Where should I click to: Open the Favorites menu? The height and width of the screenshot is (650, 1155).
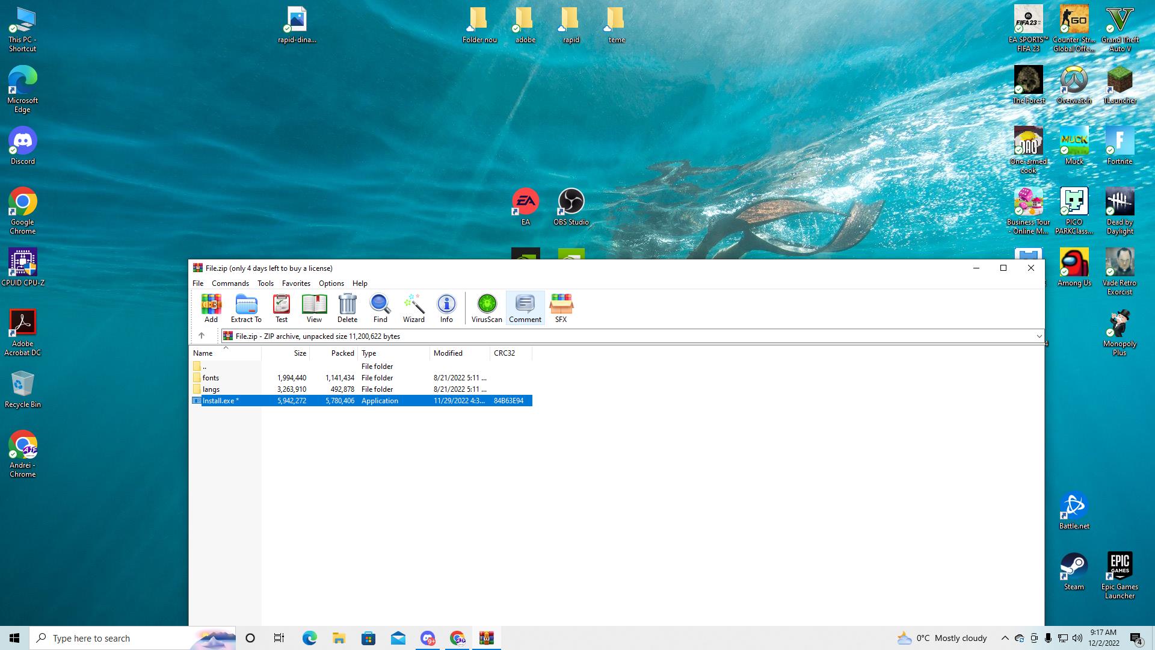tap(296, 283)
